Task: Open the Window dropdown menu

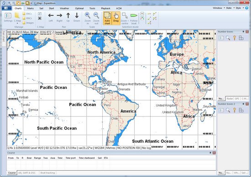Action: pos(219,8)
